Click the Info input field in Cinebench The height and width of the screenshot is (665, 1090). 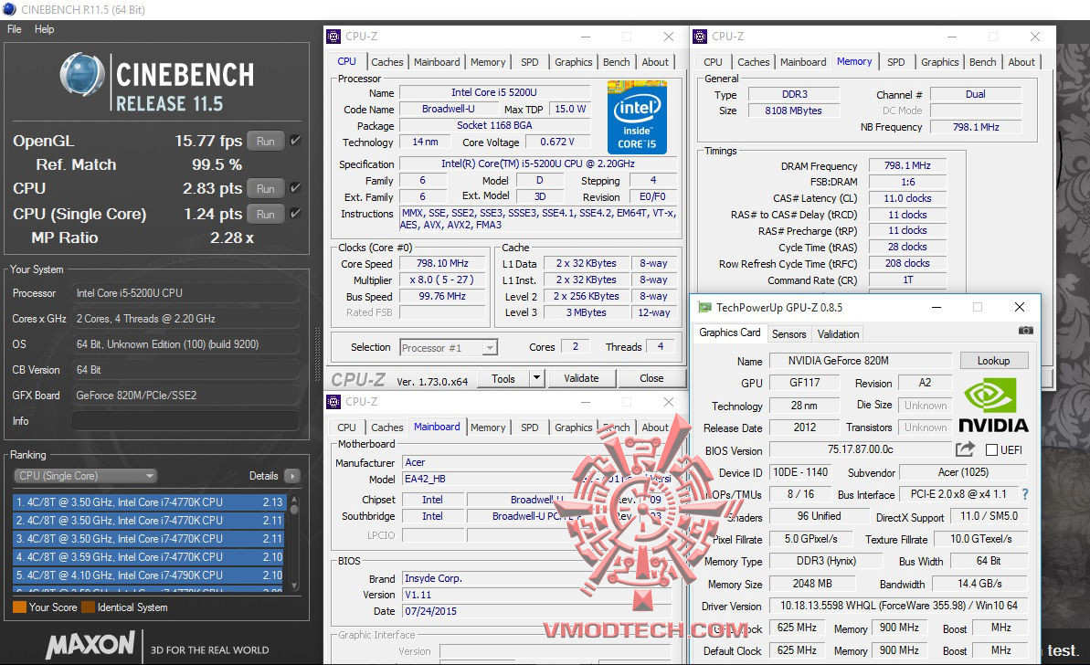[186, 421]
